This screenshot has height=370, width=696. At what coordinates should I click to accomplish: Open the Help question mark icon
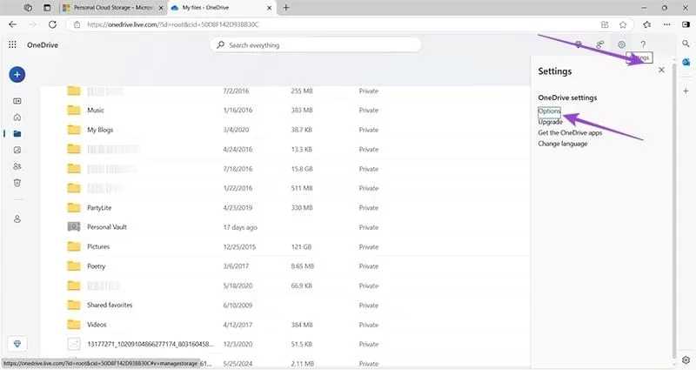click(643, 44)
